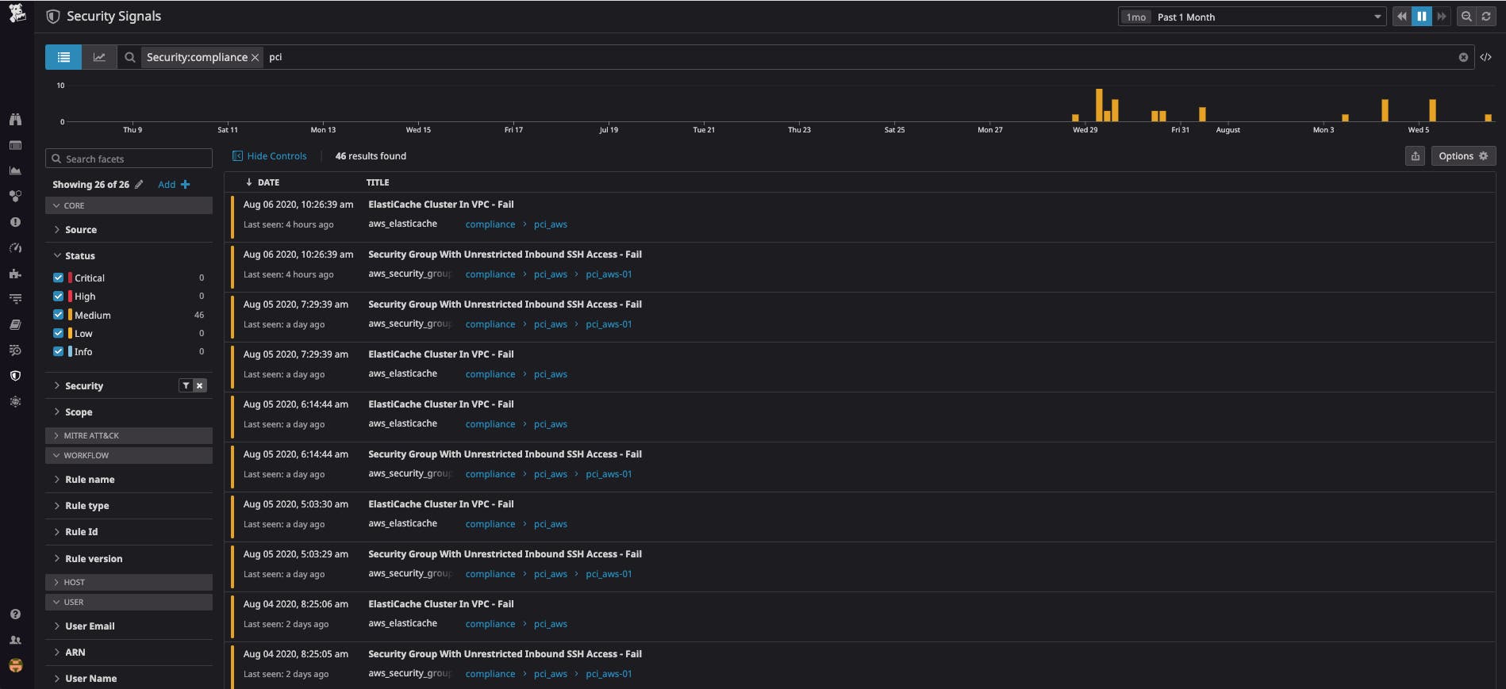Open the code view icon beside search
This screenshot has height=689, width=1506.
[1485, 57]
